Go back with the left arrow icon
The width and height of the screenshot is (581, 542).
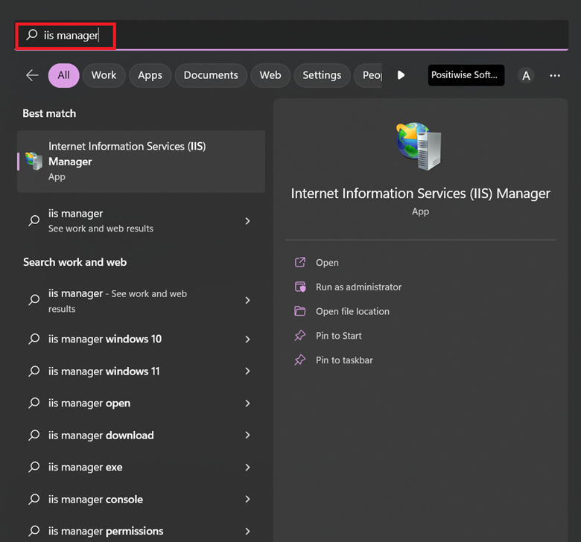click(x=32, y=75)
